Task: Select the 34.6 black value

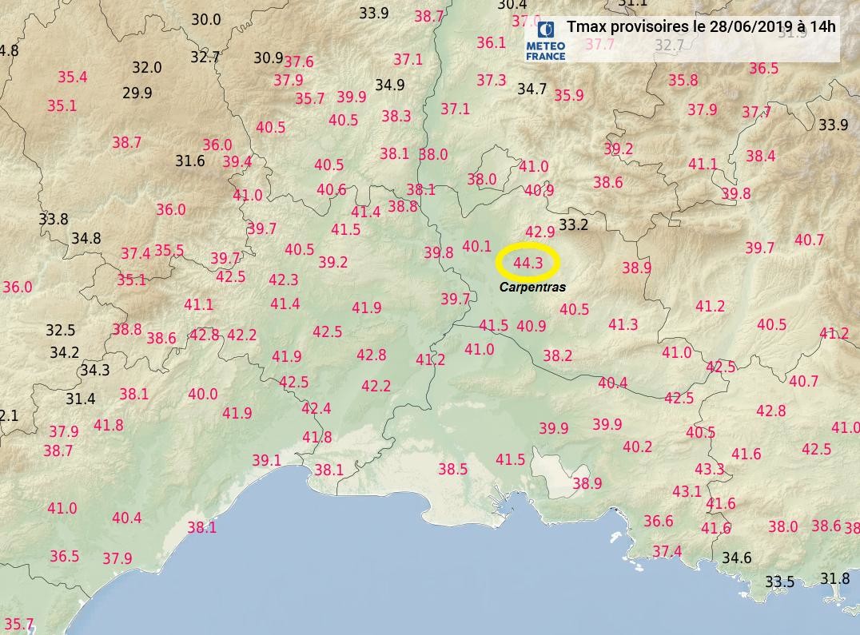Action: (x=737, y=558)
